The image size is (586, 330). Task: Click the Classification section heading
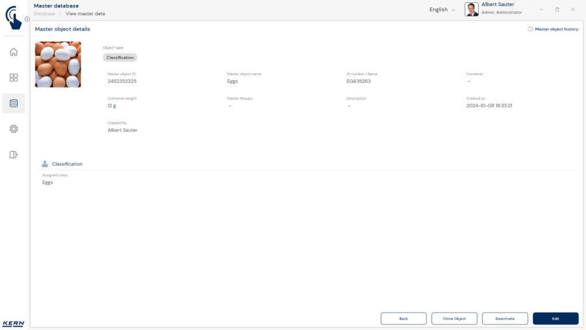tap(68, 164)
